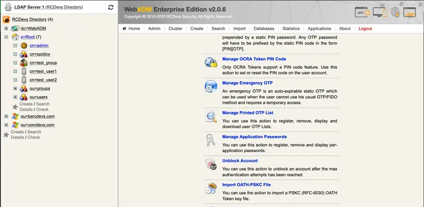Click the ou=yorcdevs.com Windows flag icon
The width and height of the screenshot is (424, 207).
(15, 125)
